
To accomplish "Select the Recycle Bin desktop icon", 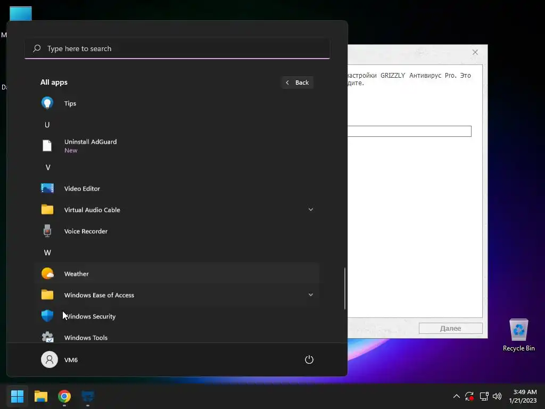I will 518,330.
